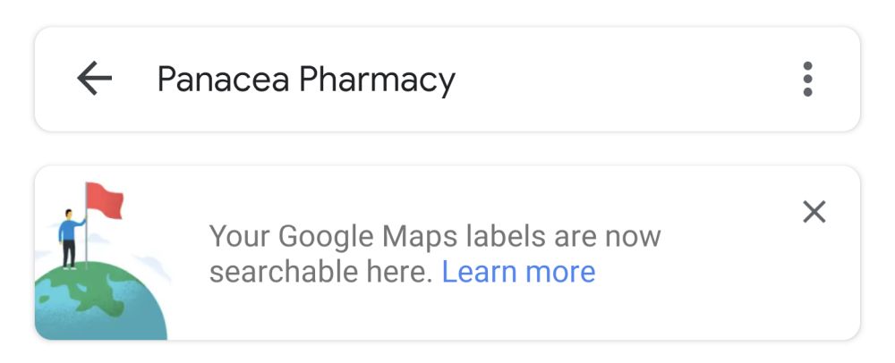Dismiss the Google Maps labels banner
Screen dimensions: 895x363
(x=814, y=212)
